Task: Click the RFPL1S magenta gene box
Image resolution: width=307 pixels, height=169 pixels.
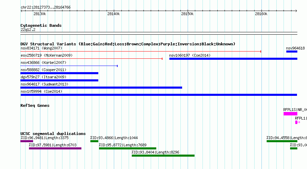Action: pos(290,114)
